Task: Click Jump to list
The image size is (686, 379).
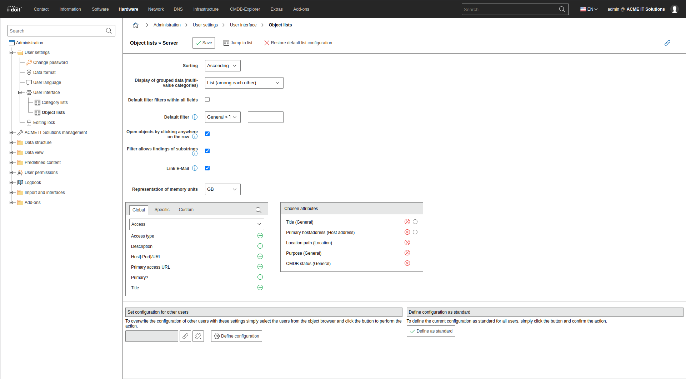Action: 238,43
